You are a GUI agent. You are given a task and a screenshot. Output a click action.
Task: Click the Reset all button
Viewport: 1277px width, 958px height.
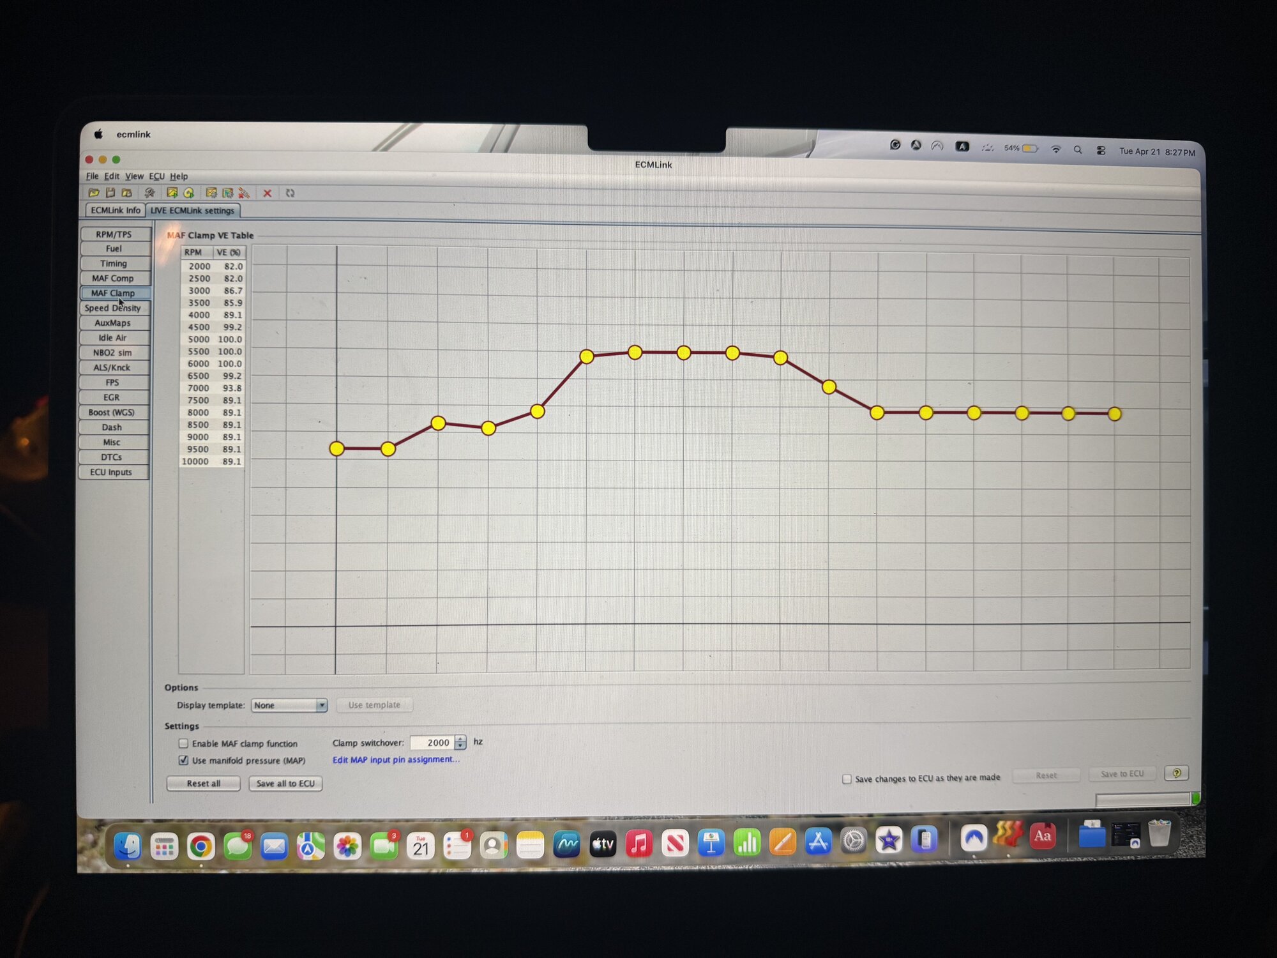(204, 784)
